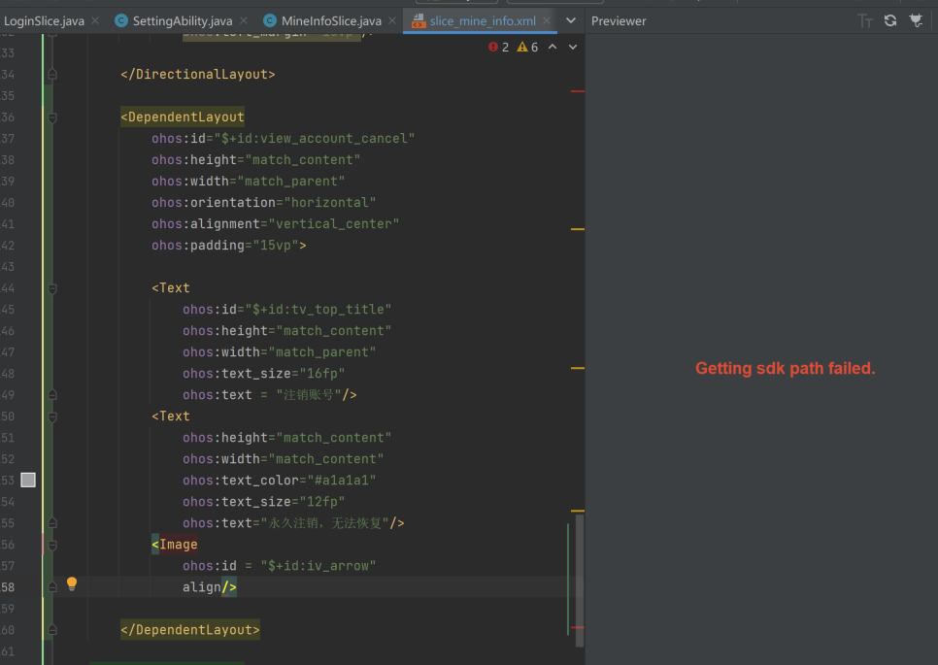The image size is (938, 665).
Task: Click the text_color "#a1a1a1" attribute
Action: pos(280,481)
